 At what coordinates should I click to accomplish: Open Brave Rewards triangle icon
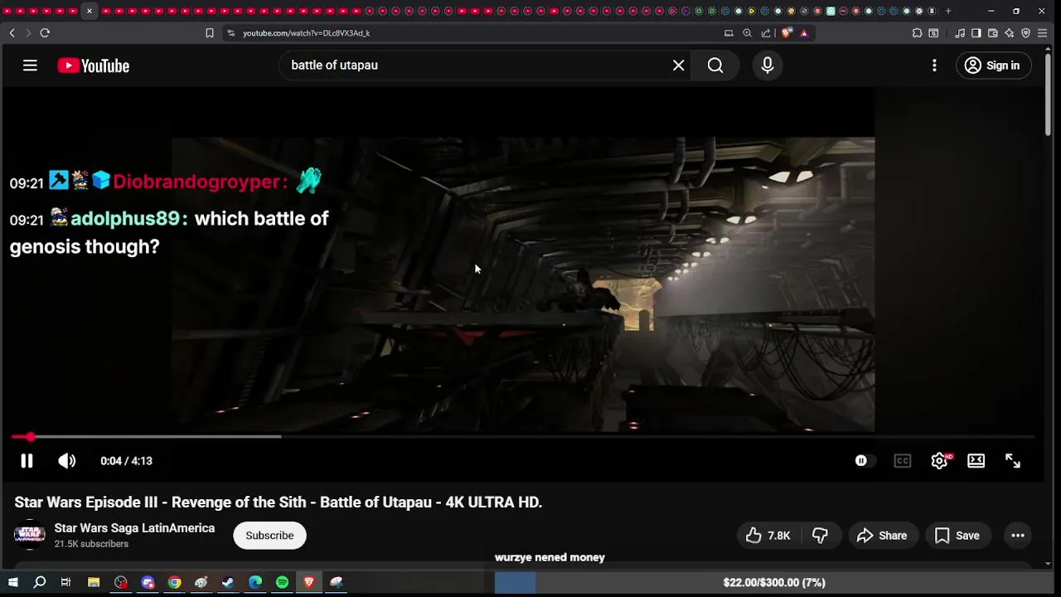point(804,33)
